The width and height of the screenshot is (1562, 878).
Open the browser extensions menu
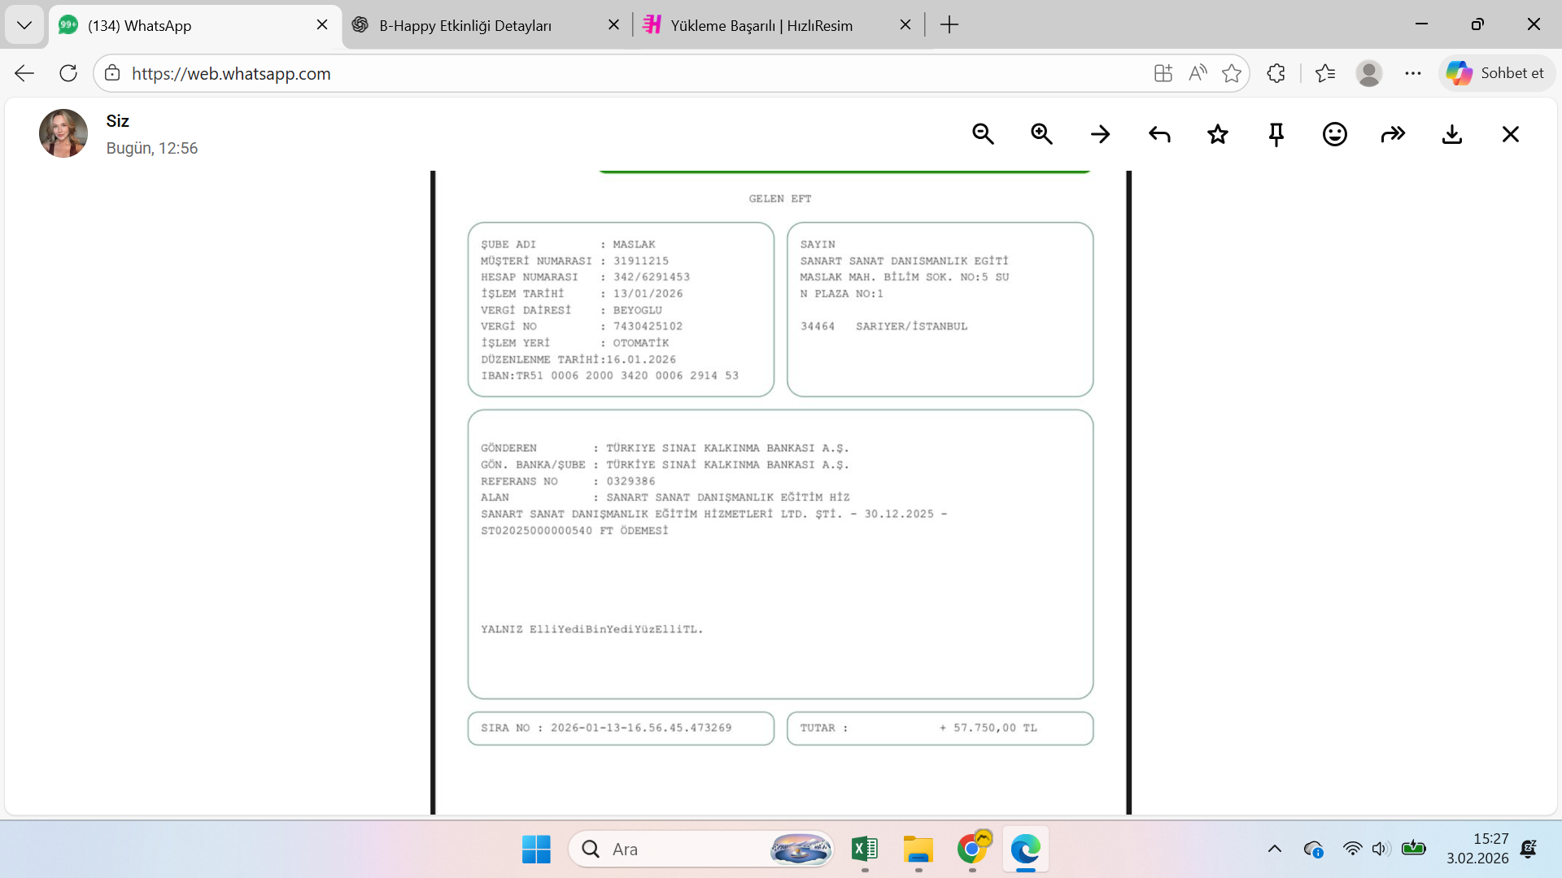coord(1276,73)
